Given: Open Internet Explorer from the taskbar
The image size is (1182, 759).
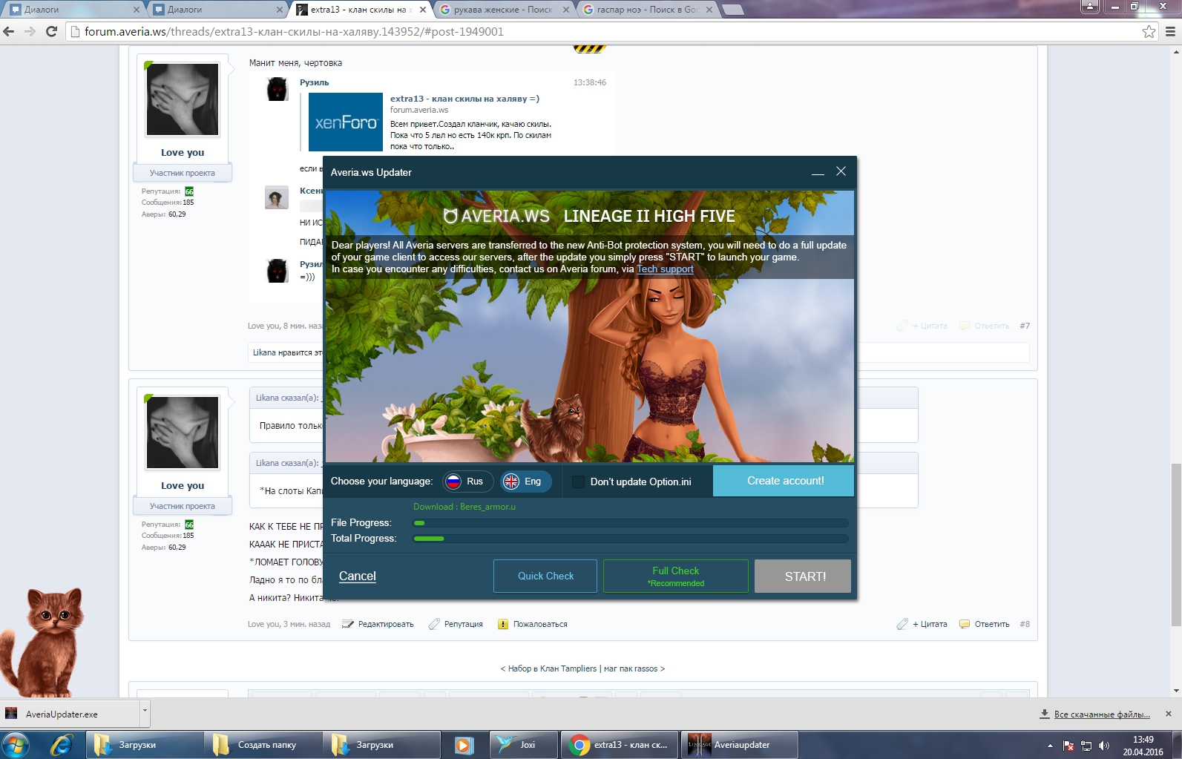Looking at the screenshot, I should 60,745.
